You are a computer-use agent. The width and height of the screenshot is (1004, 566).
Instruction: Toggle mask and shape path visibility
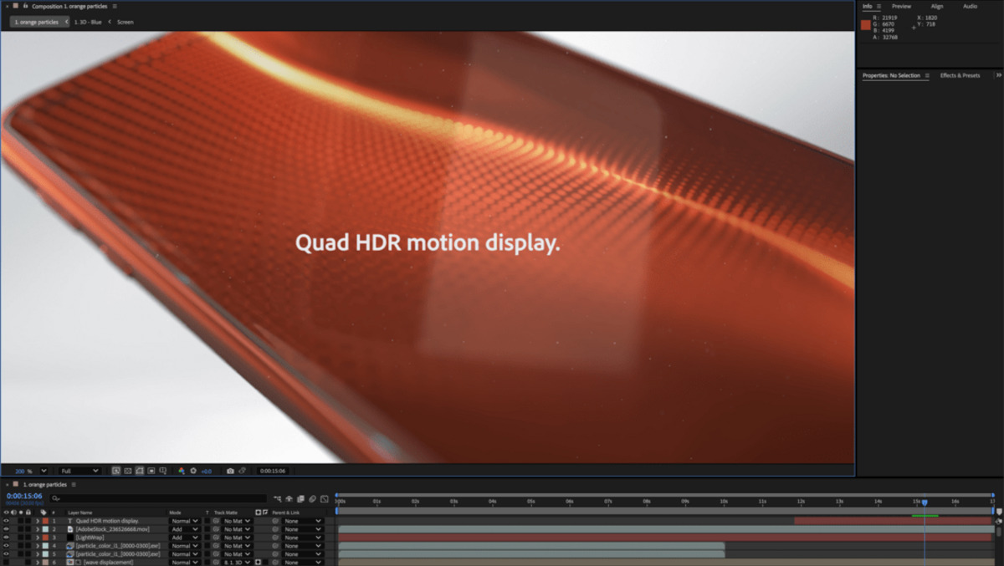pos(140,471)
